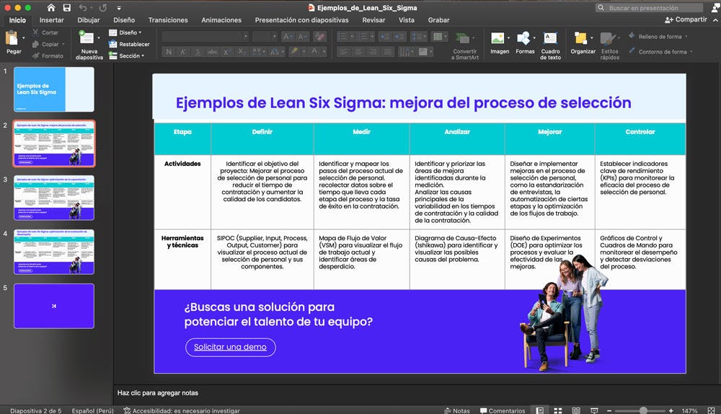This screenshot has height=414, width=721.
Task: Open the Transiciones tab
Action: coord(168,20)
